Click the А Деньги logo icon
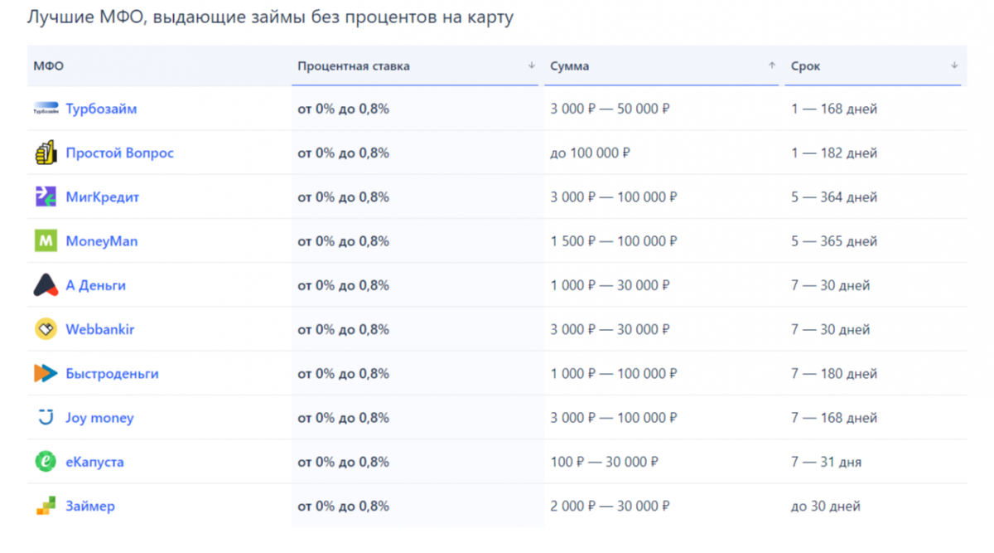This screenshot has width=994, height=553. pos(46,285)
